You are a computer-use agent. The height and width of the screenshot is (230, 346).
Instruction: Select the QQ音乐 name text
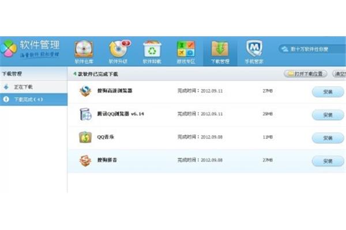[x=106, y=137]
